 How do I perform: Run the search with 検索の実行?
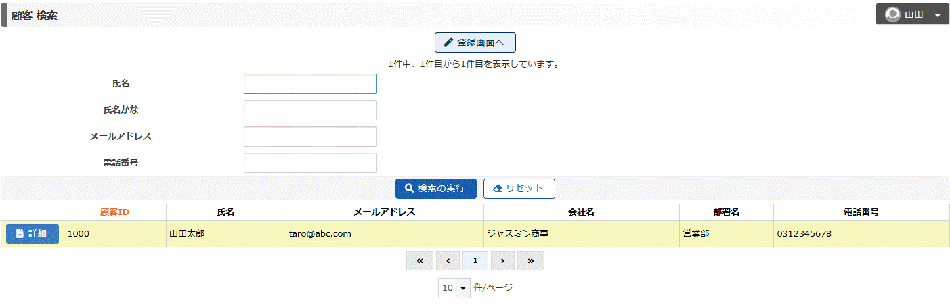coord(436,189)
